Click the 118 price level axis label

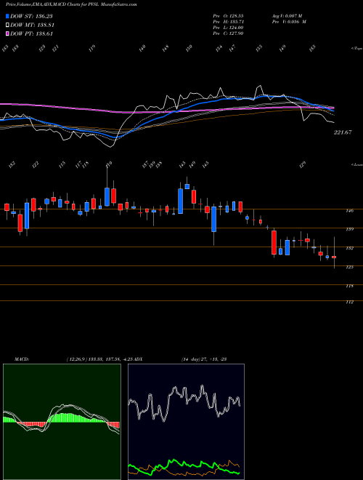point(350,286)
